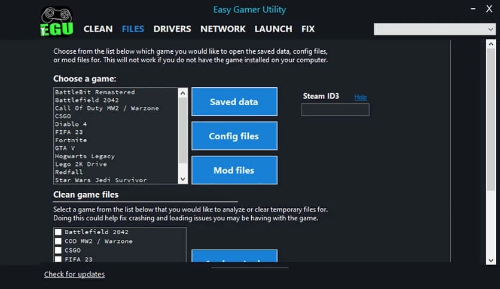Click the EGU gamepad logo
This screenshot has width=500, height=289.
57,21
